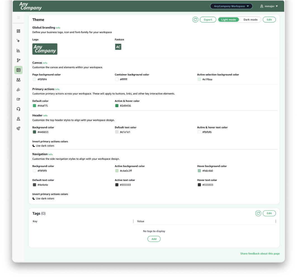Open the analytics bar-chart icon in the sidebar

click(18, 50)
